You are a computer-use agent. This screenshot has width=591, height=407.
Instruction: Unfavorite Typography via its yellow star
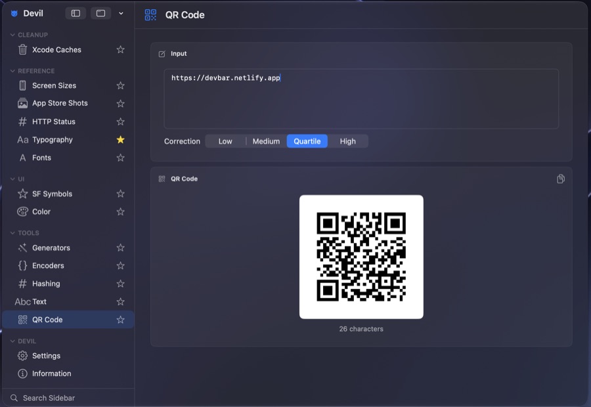click(121, 139)
